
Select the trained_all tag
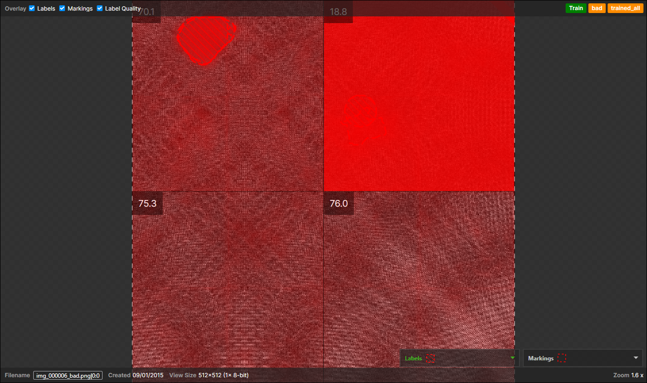[x=625, y=8]
